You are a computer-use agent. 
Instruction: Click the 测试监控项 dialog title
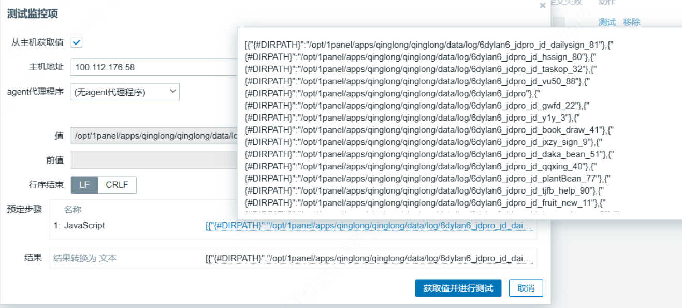pyautogui.click(x=32, y=14)
